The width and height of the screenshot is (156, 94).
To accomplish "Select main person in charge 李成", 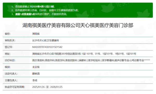I will click(35, 80).
